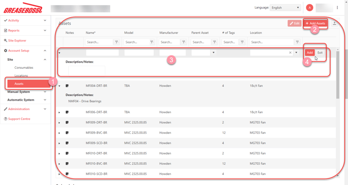This screenshot has width=348, height=185.
Task: Open filter icon for Name column
Action: [116, 42]
